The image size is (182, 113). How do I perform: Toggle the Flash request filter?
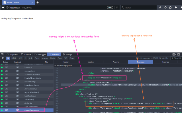pyautogui.click(x=60, y=58)
